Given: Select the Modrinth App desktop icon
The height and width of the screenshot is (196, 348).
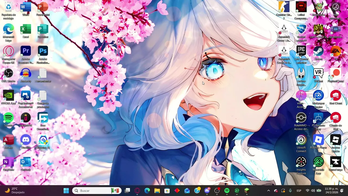Looking at the screenshot, I should [x=318, y=166].
